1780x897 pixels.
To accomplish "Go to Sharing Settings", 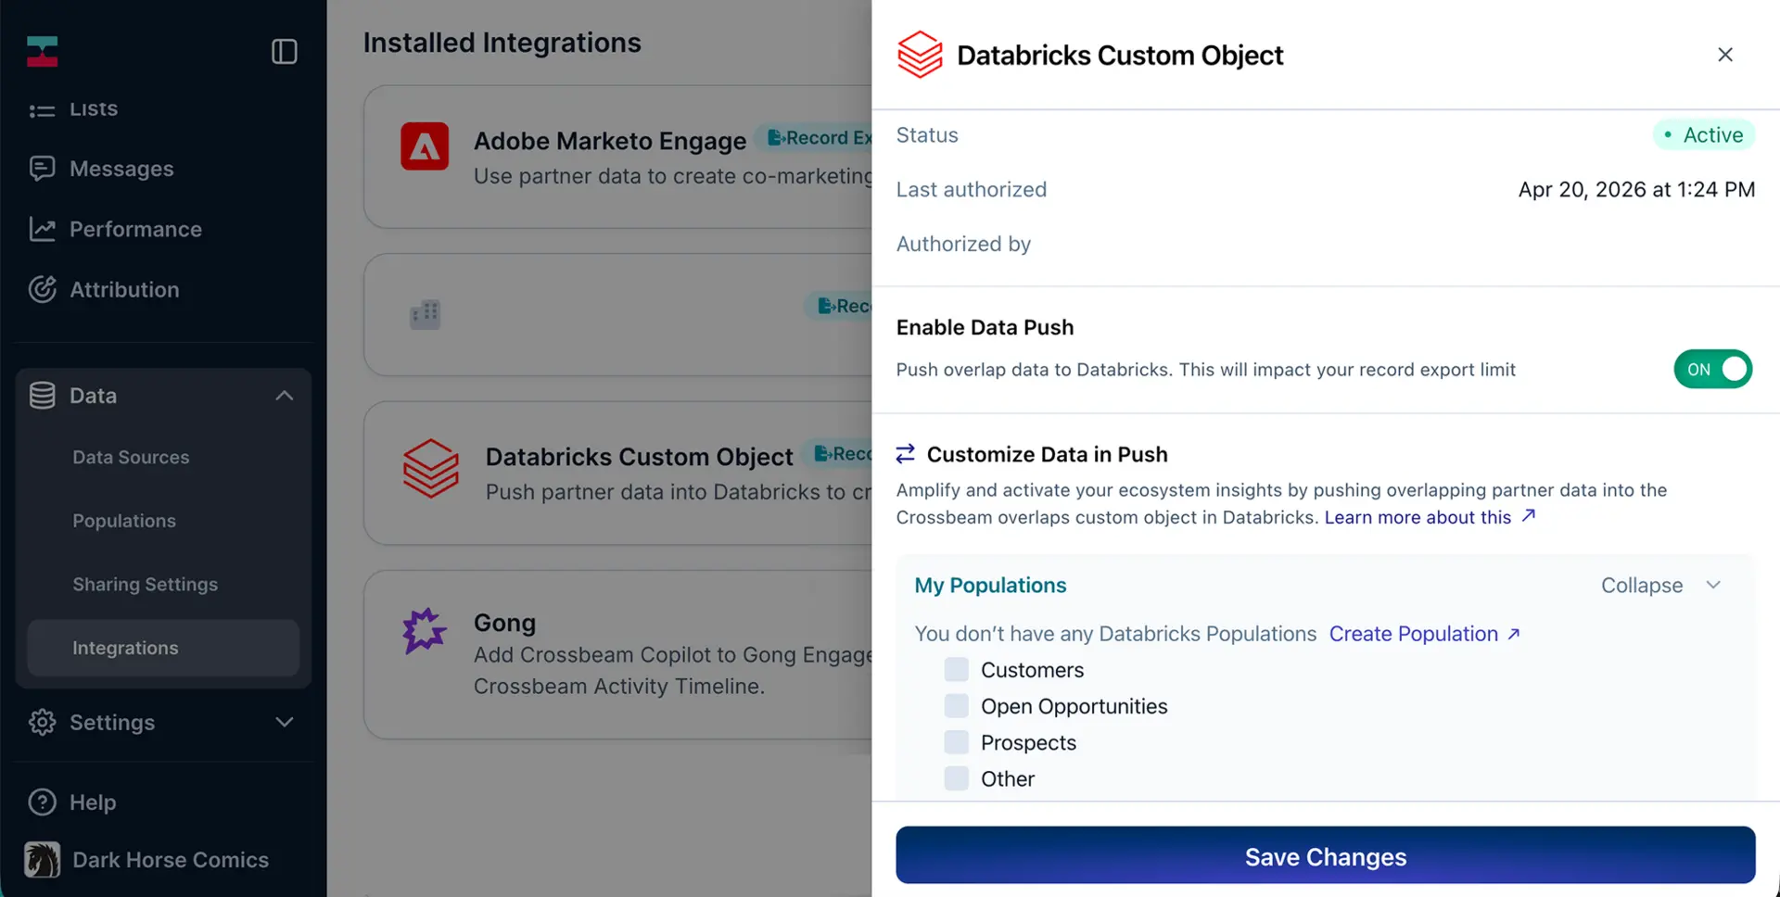I will coord(146,584).
